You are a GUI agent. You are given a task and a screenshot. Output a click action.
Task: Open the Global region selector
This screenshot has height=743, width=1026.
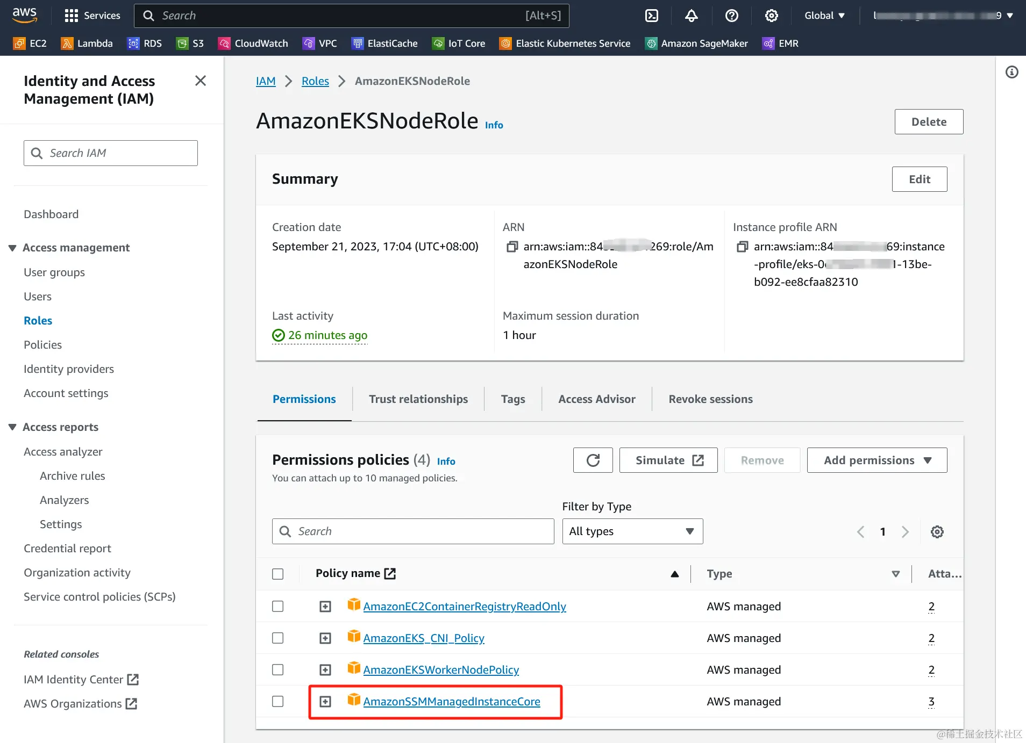824,16
